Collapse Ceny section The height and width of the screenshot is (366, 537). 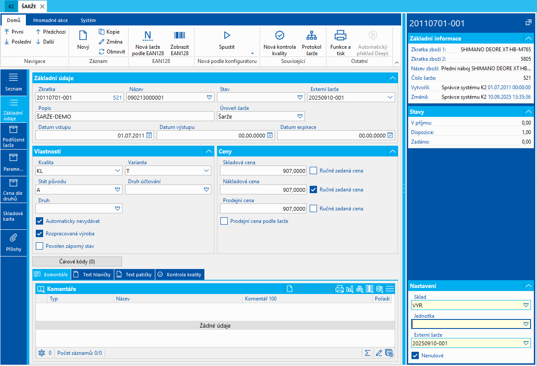[393, 151]
